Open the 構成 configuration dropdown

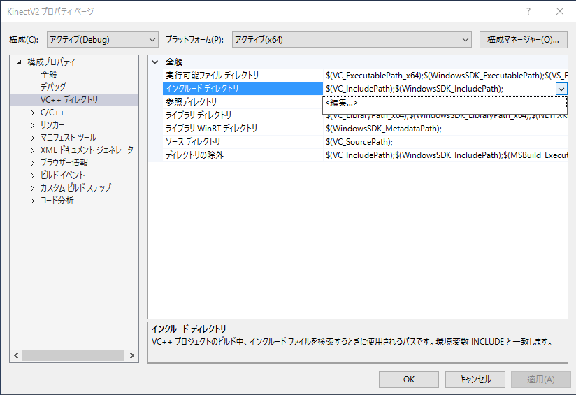103,39
